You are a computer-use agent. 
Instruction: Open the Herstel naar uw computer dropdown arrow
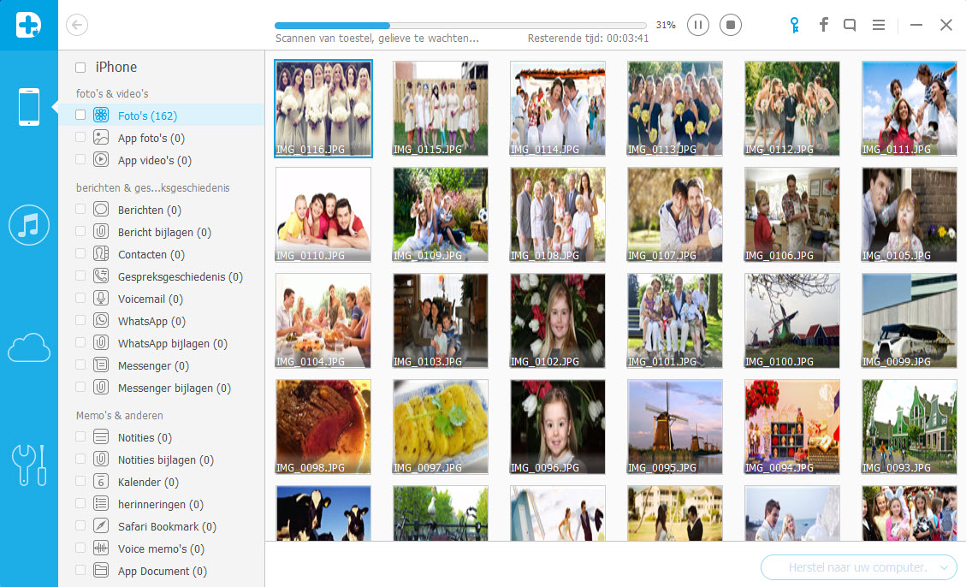click(944, 568)
